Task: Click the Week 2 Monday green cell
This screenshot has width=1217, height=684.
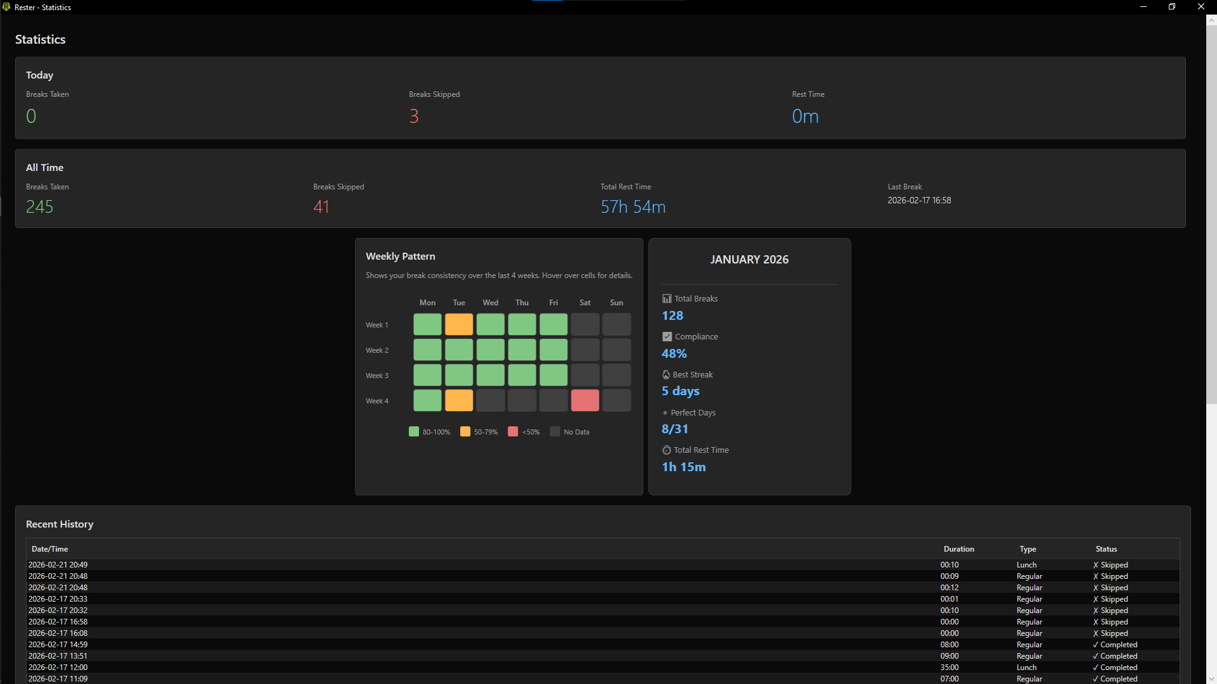Action: [x=427, y=350]
